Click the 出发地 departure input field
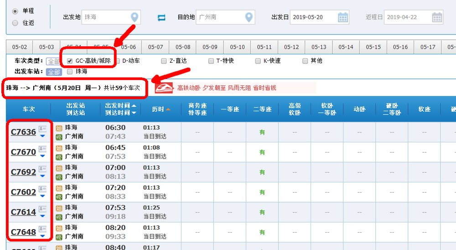The height and width of the screenshot is (250, 456). [x=111, y=17]
